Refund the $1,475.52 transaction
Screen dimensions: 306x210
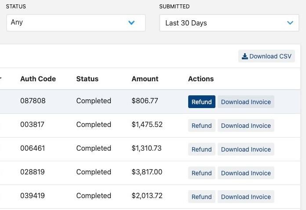tap(202, 125)
